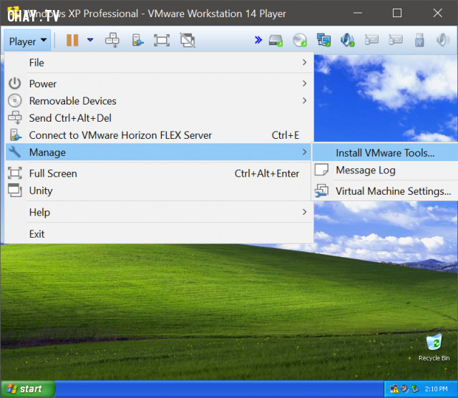Image resolution: width=458 pixels, height=398 pixels.
Task: Select Connect to VMware Horizon FLEX Server
Action: (159, 135)
